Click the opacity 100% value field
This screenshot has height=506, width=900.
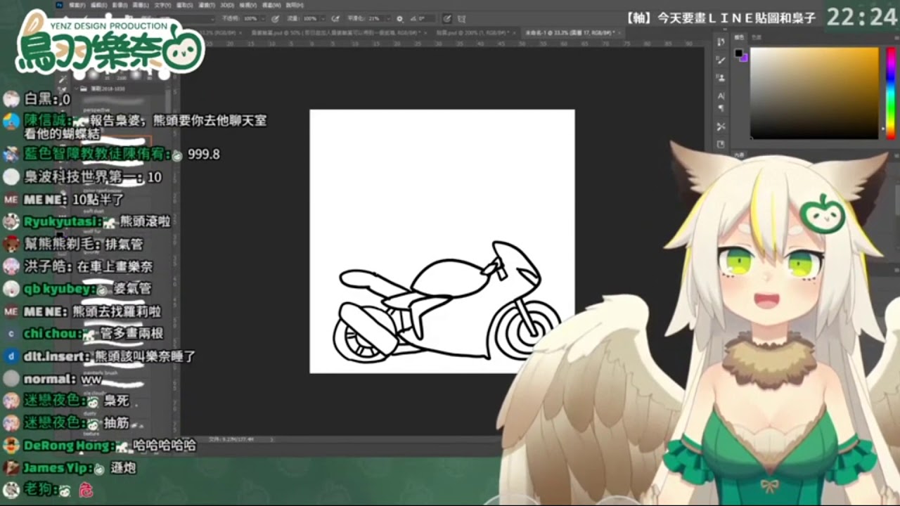point(250,19)
